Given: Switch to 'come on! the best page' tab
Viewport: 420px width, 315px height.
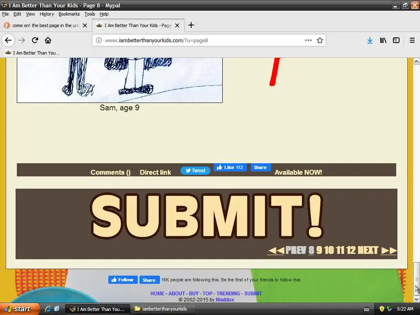Looking at the screenshot, I should point(46,25).
